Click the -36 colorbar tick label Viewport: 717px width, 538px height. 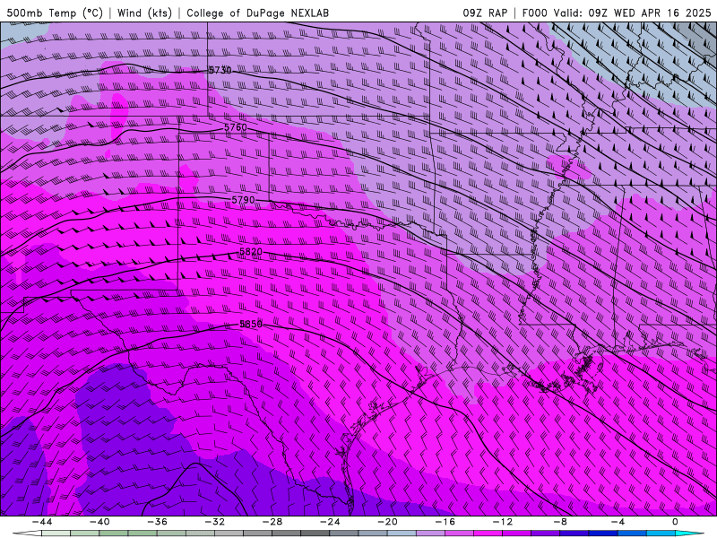157,522
